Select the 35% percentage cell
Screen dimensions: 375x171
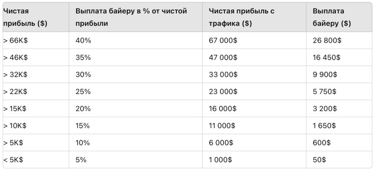135,57
